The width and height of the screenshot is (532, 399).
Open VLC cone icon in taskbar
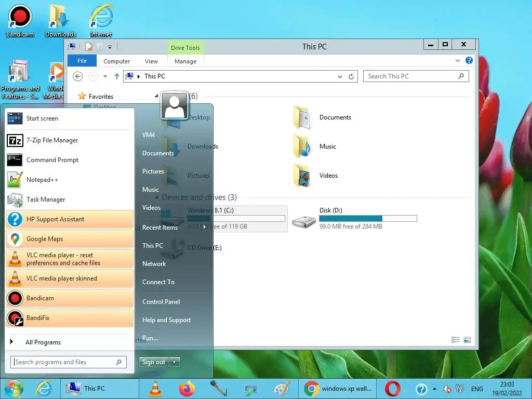click(155, 389)
